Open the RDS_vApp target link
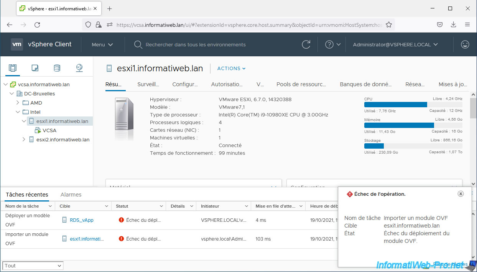477x272 pixels. [x=82, y=220]
